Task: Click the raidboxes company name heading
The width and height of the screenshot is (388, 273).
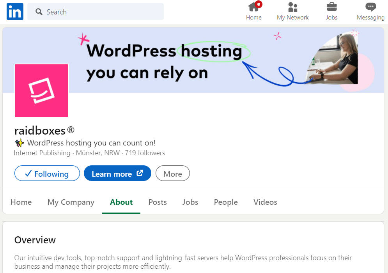Action: [44, 130]
